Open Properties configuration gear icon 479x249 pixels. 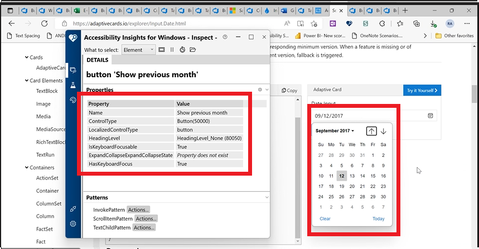[x=260, y=89]
